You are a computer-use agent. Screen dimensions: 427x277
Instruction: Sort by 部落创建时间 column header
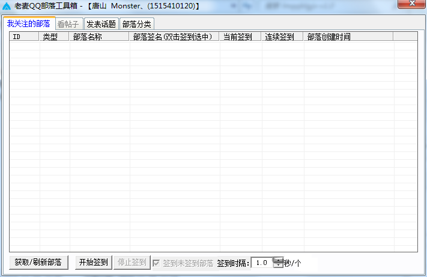pyautogui.click(x=348, y=37)
